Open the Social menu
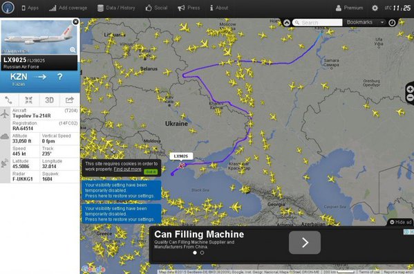 coord(156,8)
